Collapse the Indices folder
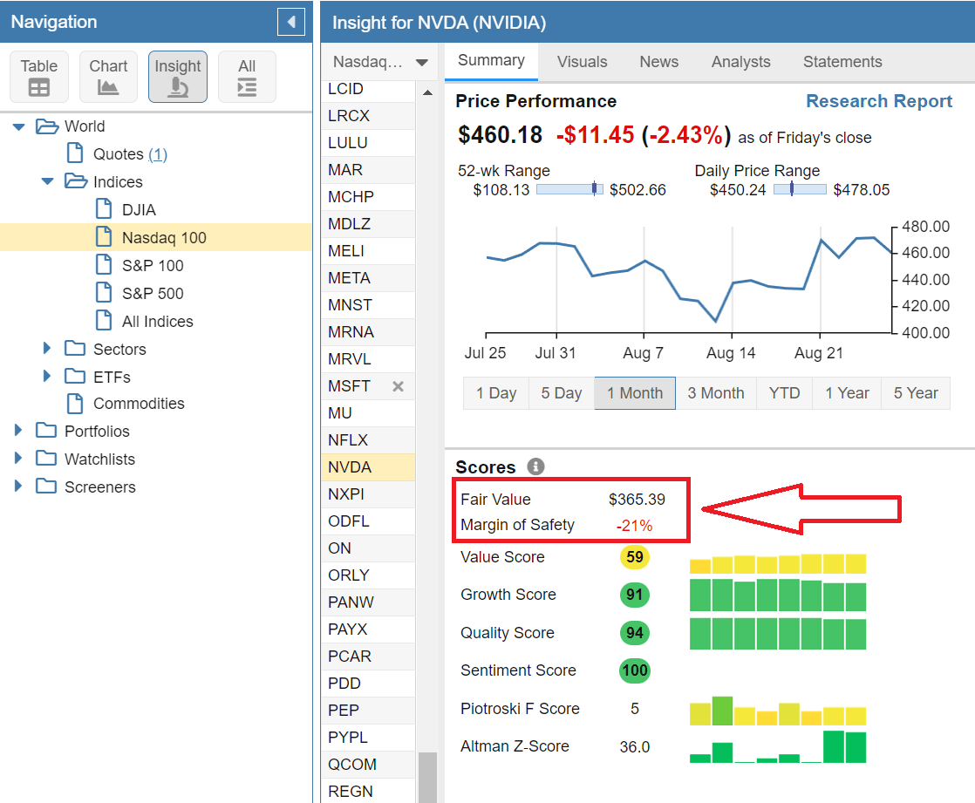The width and height of the screenshot is (975, 803). point(48,182)
